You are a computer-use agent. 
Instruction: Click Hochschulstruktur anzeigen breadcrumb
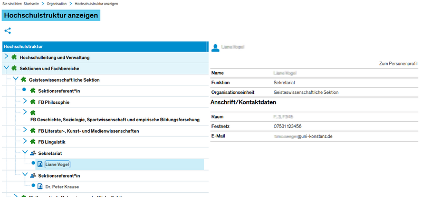[x=96, y=4]
